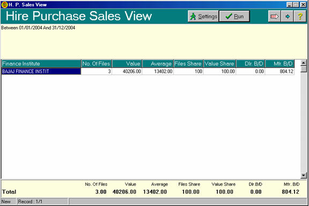Click the total Files Share value in footer
The height and width of the screenshot is (206, 309).
(x=190, y=192)
